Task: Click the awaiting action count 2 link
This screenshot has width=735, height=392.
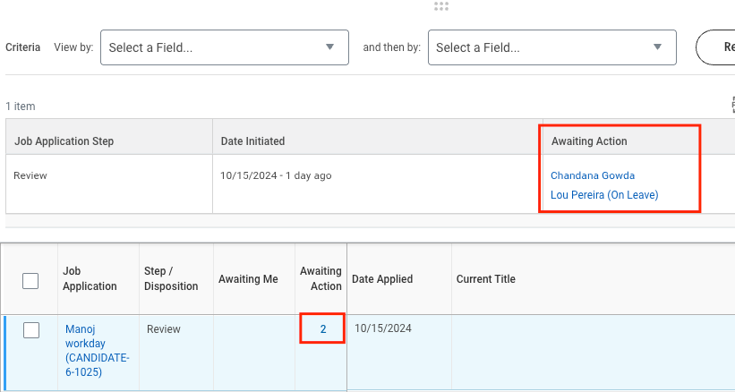Action: tap(323, 329)
